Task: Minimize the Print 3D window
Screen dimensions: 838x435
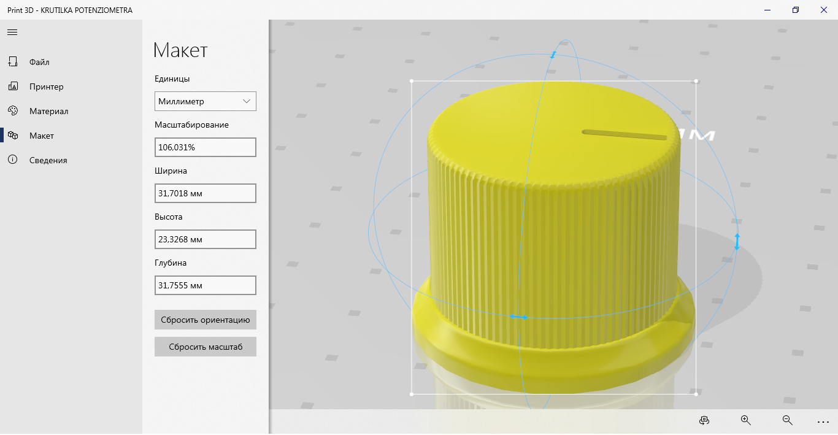Action: [x=767, y=10]
